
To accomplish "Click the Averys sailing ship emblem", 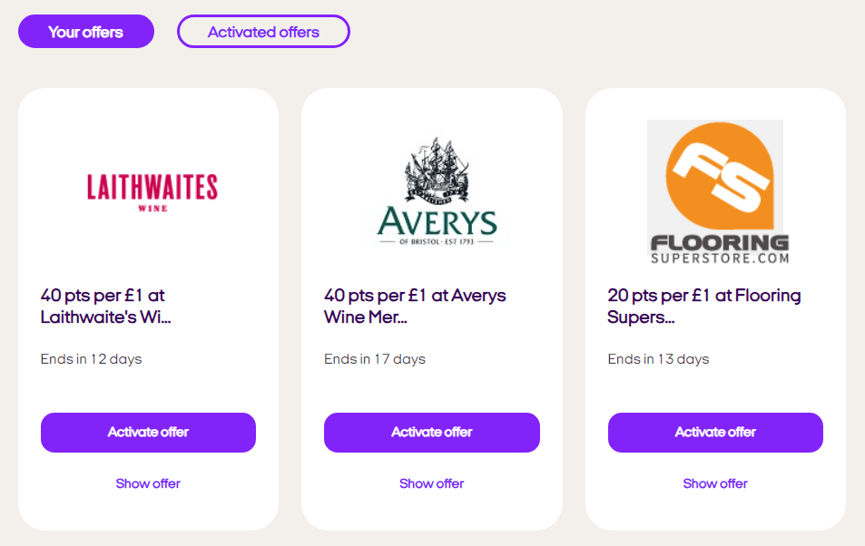I will (x=437, y=170).
